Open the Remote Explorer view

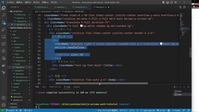(3, 37)
